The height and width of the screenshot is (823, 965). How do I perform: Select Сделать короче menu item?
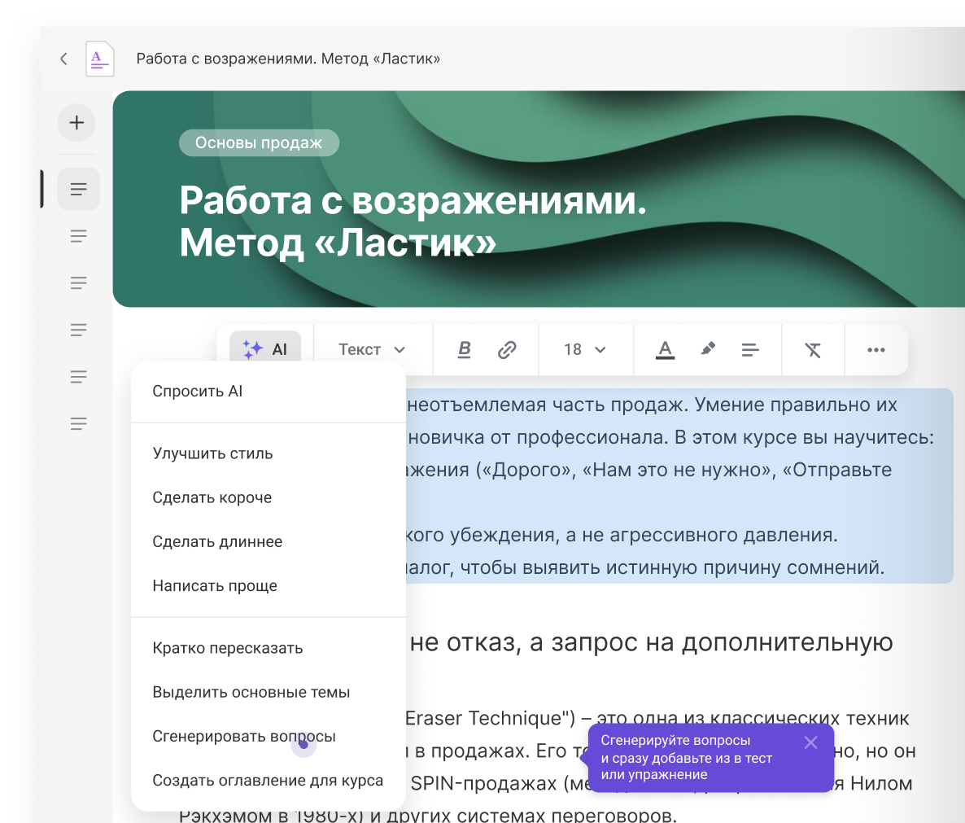click(x=269, y=497)
